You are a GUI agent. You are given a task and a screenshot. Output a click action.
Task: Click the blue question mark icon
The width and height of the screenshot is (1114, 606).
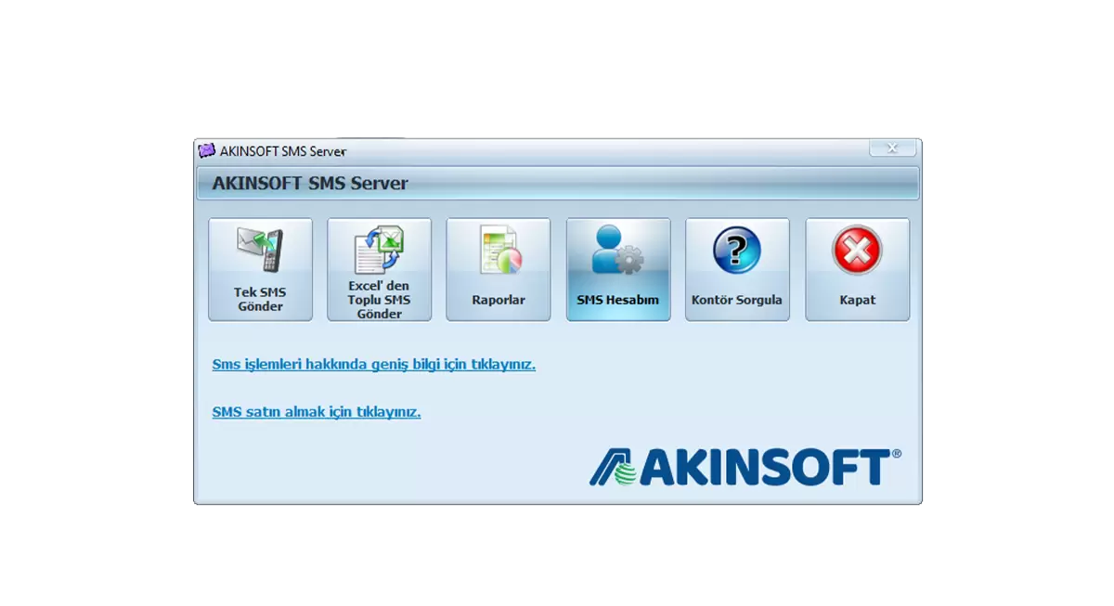(x=737, y=251)
